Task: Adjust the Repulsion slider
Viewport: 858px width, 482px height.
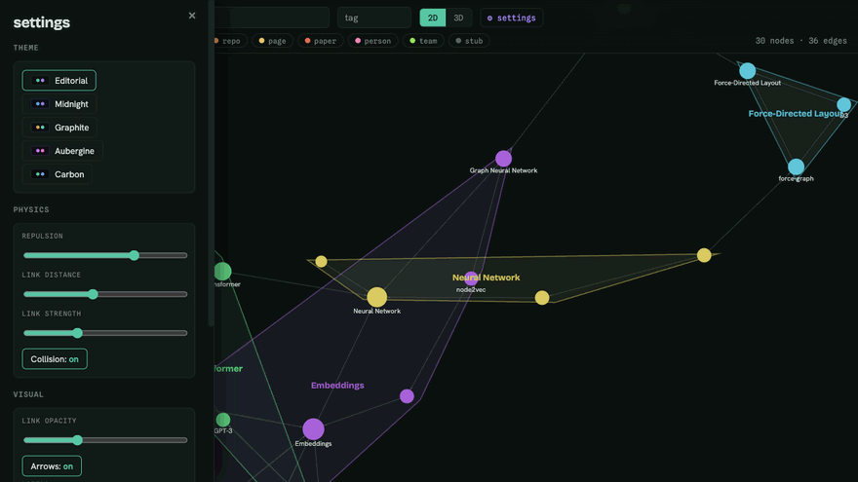Action: coord(105,255)
